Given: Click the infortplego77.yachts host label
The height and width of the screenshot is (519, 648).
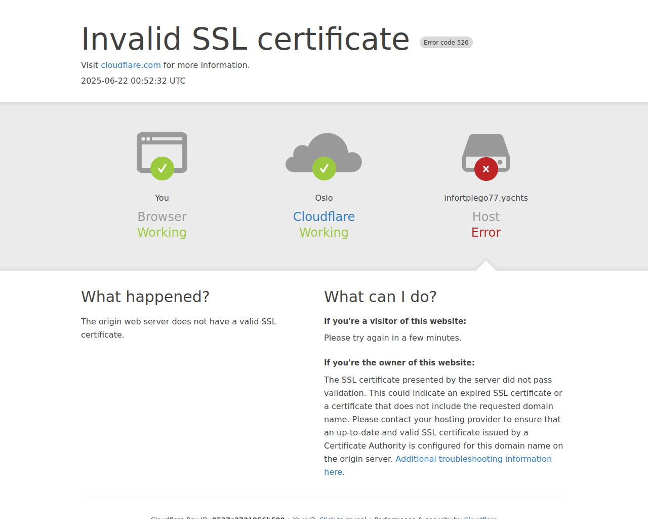Looking at the screenshot, I should 486,198.
